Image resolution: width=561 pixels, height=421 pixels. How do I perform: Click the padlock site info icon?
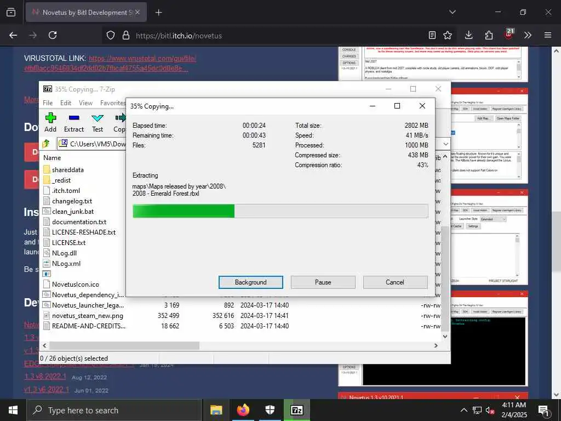pyautogui.click(x=125, y=36)
